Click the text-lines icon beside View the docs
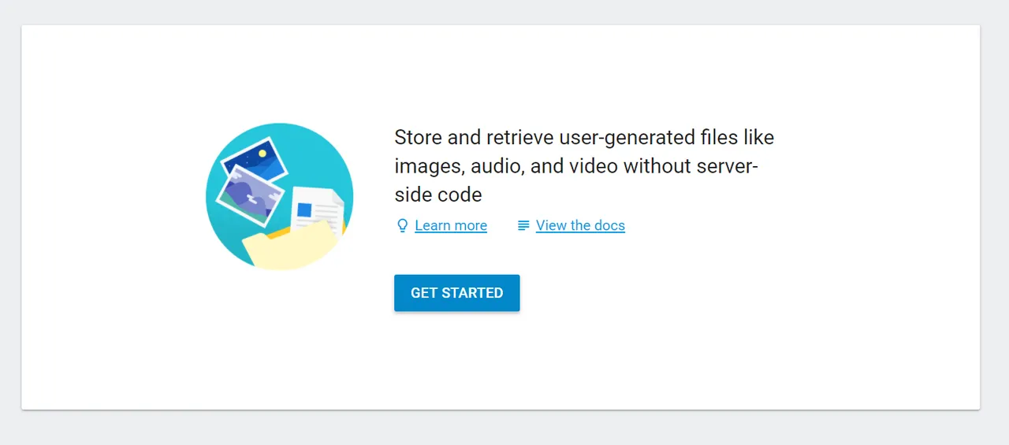 click(523, 226)
